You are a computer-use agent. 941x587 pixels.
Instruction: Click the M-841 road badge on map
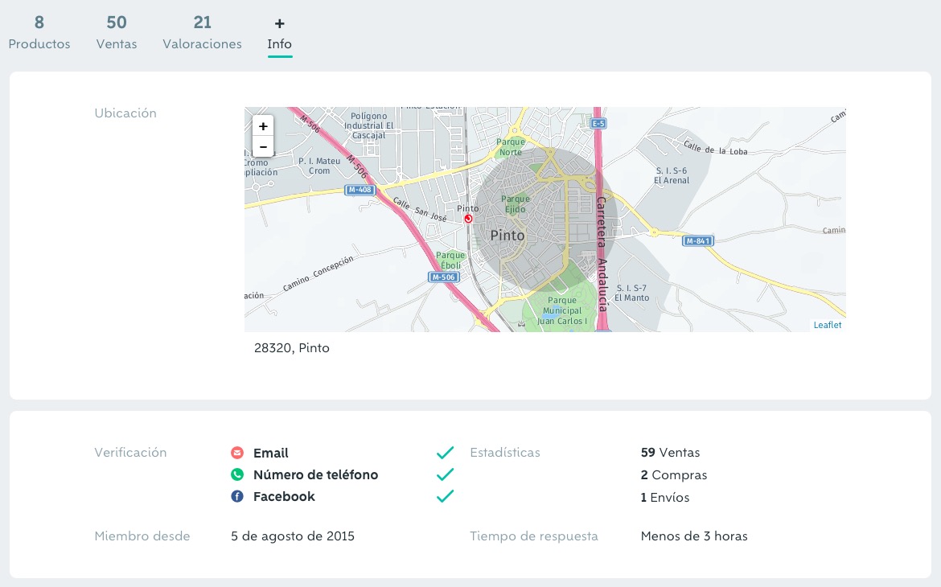697,241
